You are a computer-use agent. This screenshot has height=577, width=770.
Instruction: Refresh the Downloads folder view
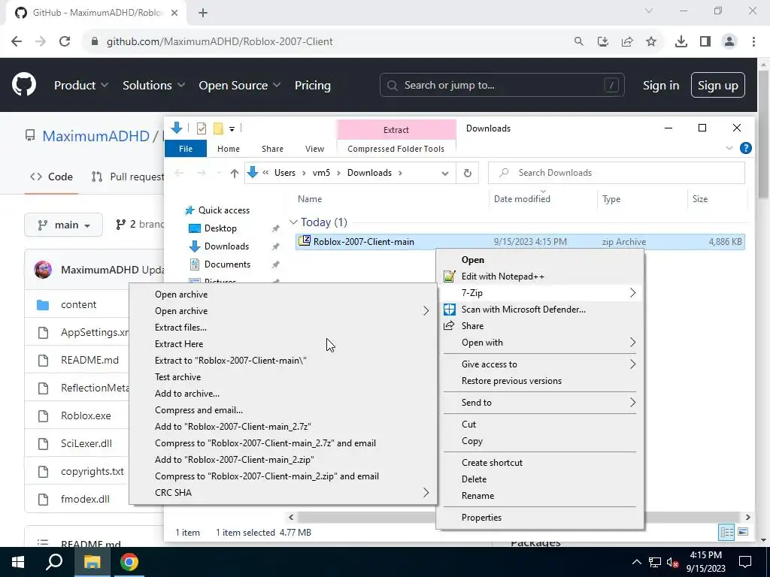pos(468,173)
